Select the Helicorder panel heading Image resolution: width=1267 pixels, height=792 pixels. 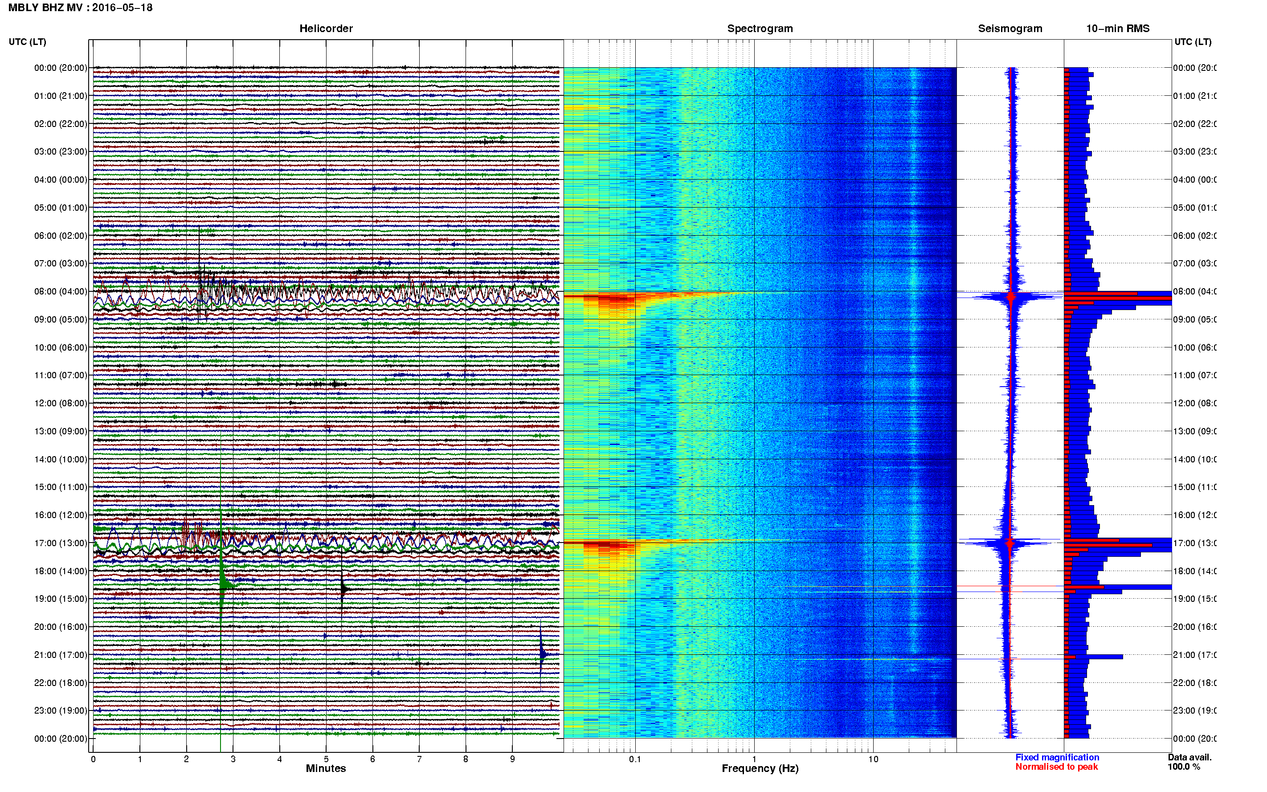326,29
